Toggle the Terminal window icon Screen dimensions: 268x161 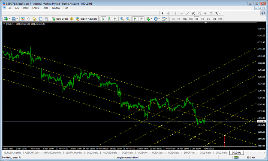[x=40, y=19]
